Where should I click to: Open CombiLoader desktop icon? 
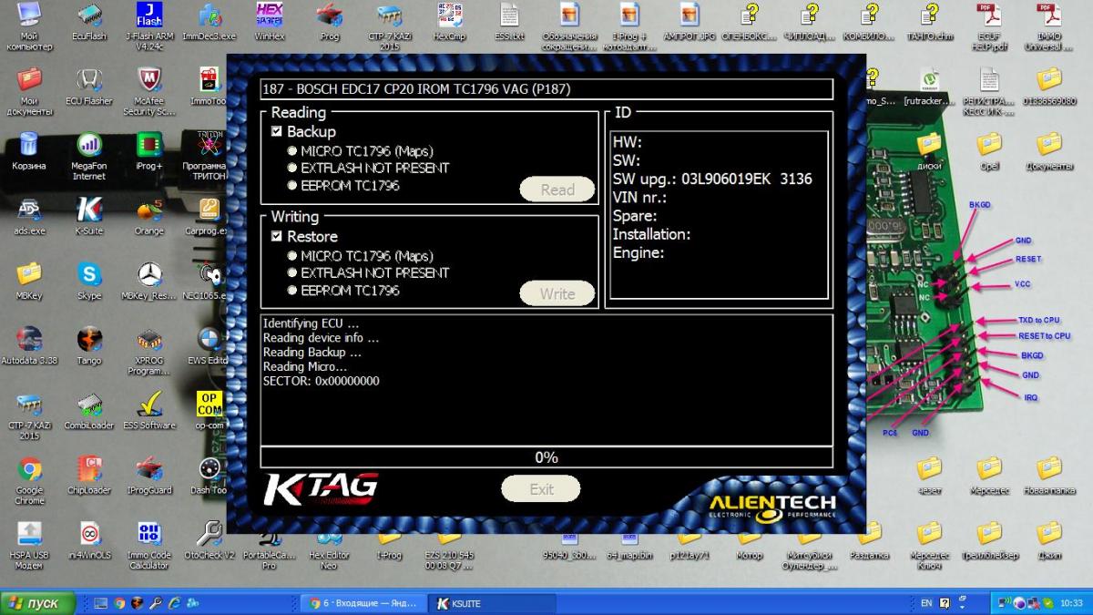click(x=89, y=410)
